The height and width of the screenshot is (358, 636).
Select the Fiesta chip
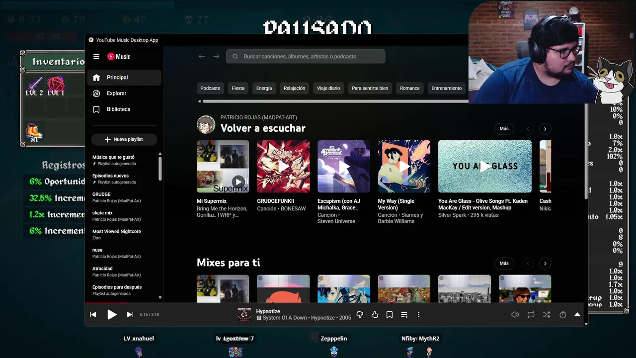click(x=238, y=88)
